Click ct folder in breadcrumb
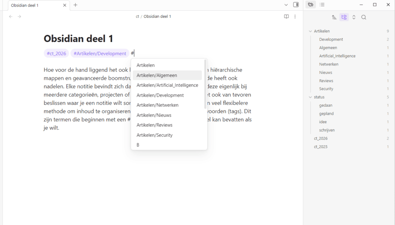Viewport: 395px width, 225px height. [137, 16]
